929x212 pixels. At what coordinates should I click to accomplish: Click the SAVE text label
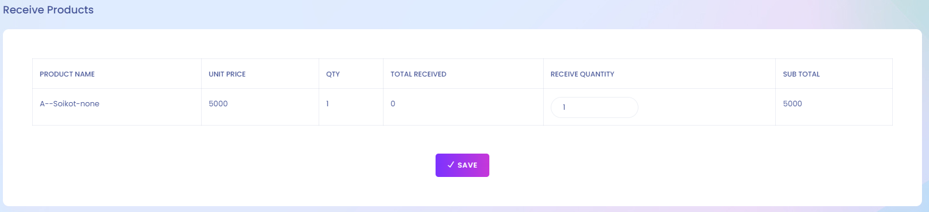coord(468,165)
